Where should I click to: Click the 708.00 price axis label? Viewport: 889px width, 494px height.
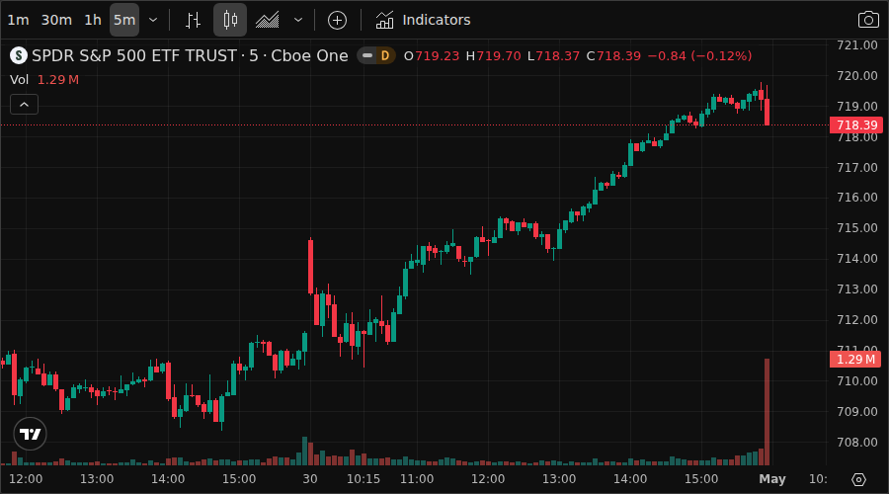point(857,442)
